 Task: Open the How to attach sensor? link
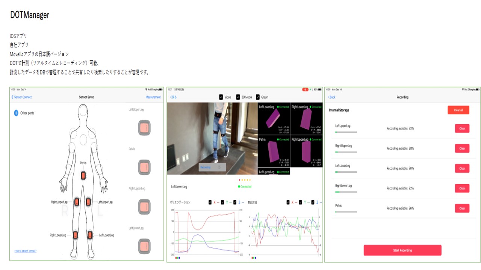(x=26, y=251)
